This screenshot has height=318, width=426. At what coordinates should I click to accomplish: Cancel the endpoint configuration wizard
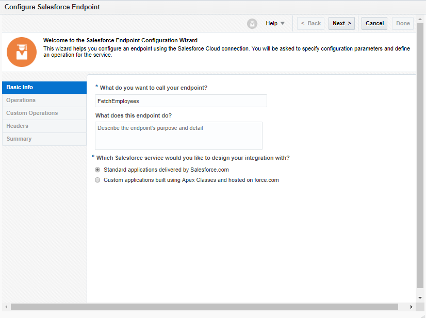click(374, 24)
